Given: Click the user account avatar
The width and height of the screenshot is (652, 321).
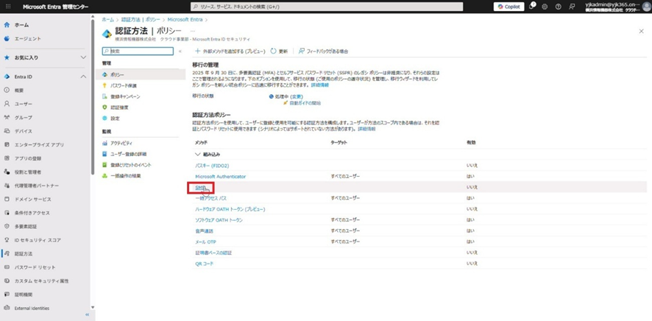Looking at the screenshot, I should pos(645,7).
